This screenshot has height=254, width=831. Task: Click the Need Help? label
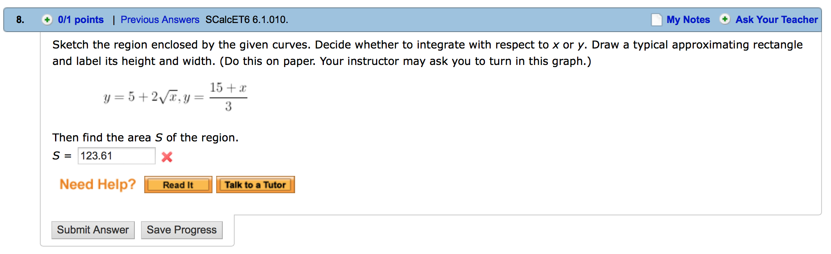point(98,184)
